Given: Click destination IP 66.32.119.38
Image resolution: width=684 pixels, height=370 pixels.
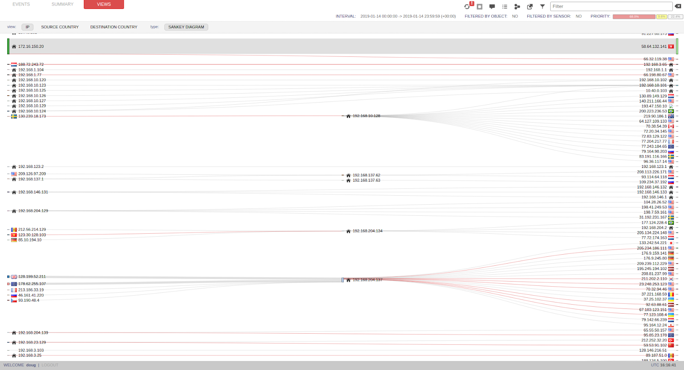Looking at the screenshot, I should (655, 59).
